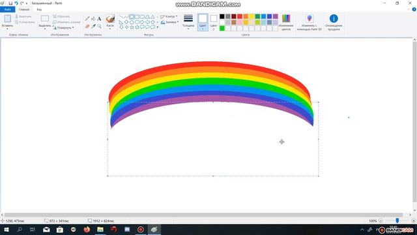Choose the Rounded rectangle shape

[x=142, y=17]
